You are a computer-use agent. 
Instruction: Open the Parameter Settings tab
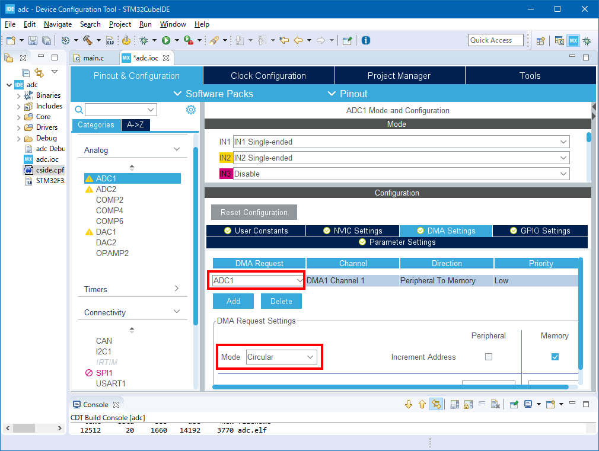(x=397, y=242)
